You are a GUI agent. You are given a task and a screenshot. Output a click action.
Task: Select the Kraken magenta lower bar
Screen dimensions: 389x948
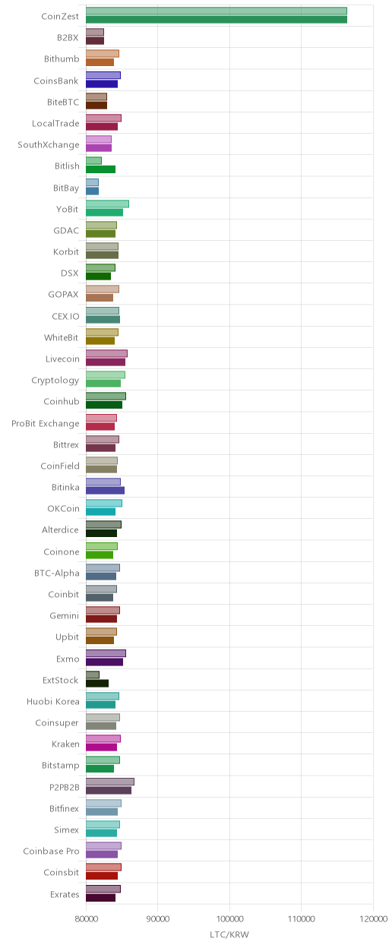pos(101,747)
